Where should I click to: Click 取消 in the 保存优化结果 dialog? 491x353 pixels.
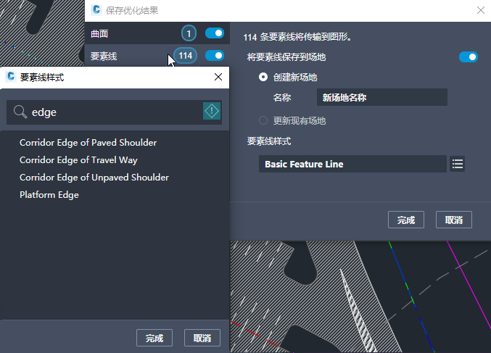454,220
